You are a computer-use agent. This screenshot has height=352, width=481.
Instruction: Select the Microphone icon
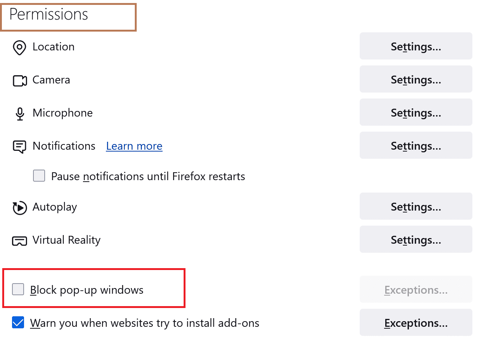tap(20, 113)
